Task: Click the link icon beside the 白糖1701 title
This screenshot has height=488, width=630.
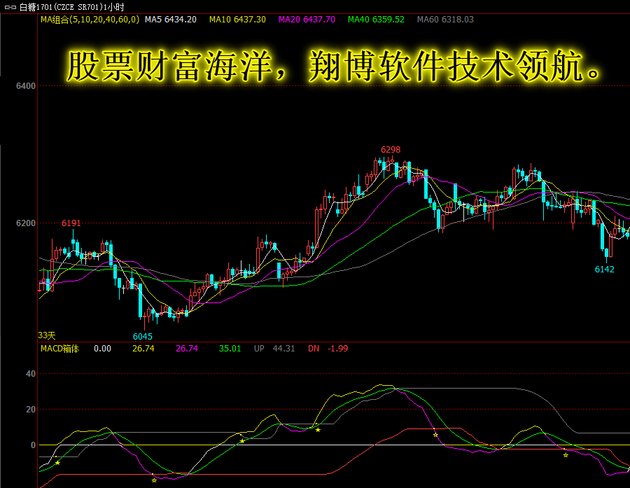Action: click(10, 7)
